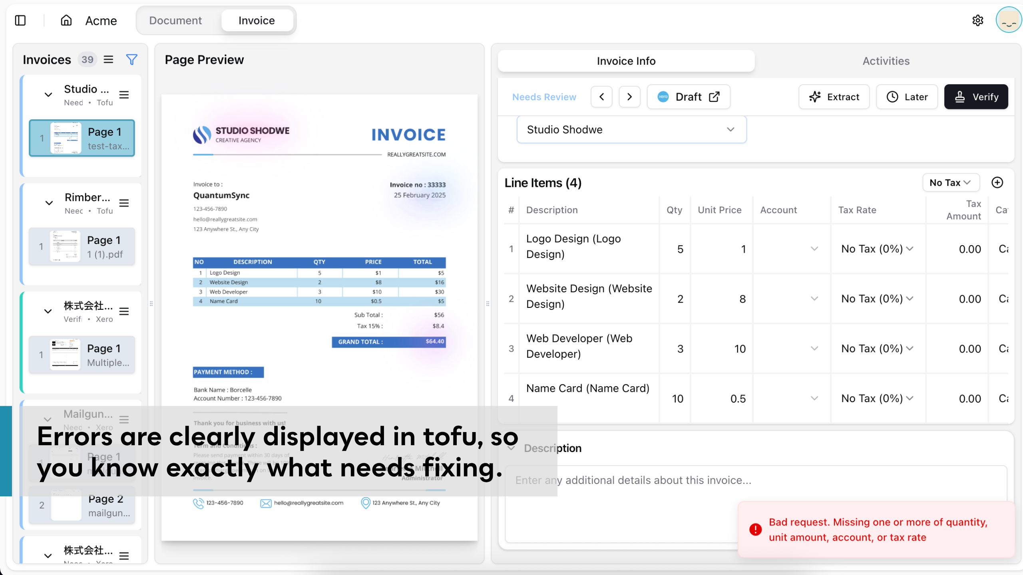Open settings via the gear icon

[x=977, y=20]
